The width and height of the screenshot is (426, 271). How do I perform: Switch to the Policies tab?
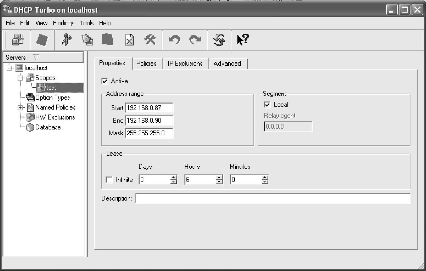147,64
